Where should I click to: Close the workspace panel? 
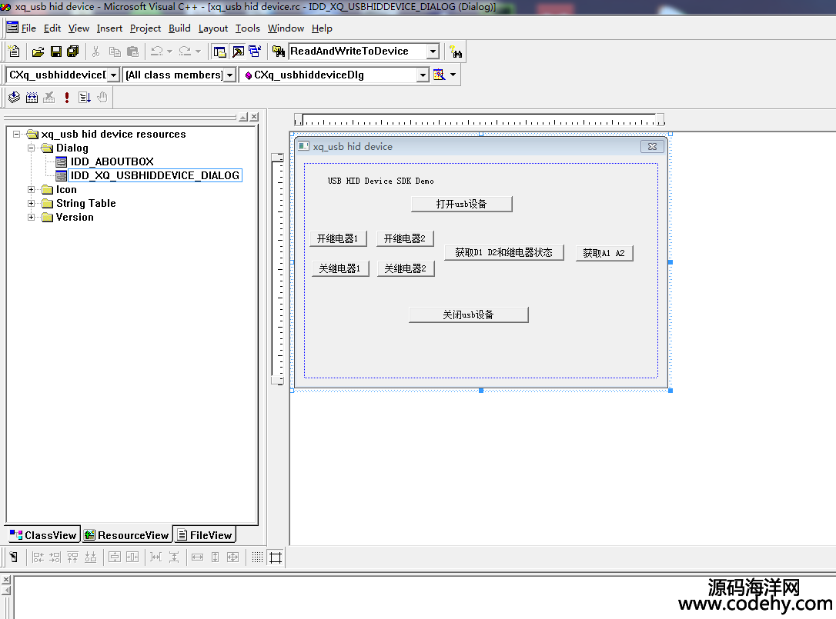[x=254, y=117]
